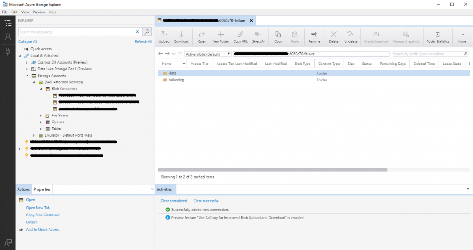This screenshot has width=473, height=250.
Task: Collapse the (SAS-Attached Services) node
Action: pos(34,82)
